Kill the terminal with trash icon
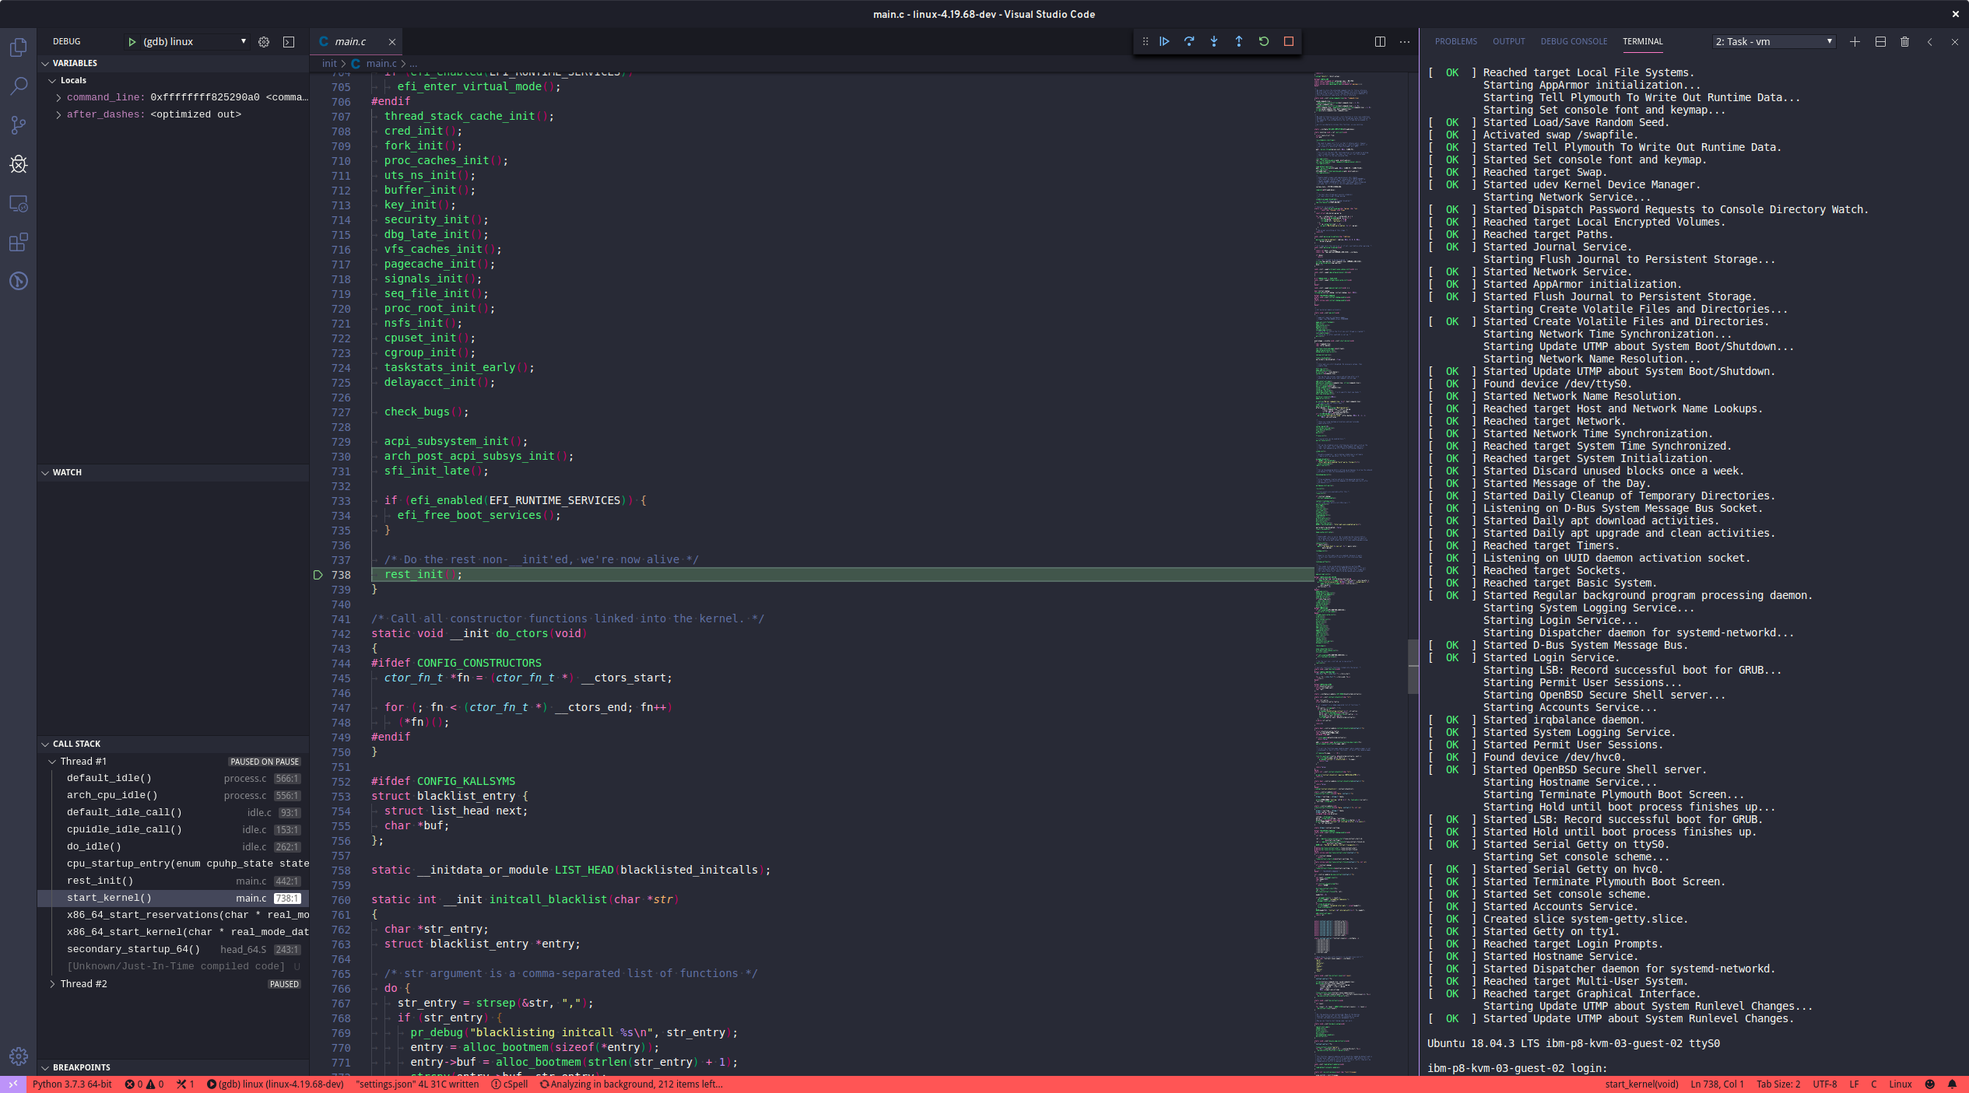Screen dimensions: 1969x1093 pos(1905,42)
